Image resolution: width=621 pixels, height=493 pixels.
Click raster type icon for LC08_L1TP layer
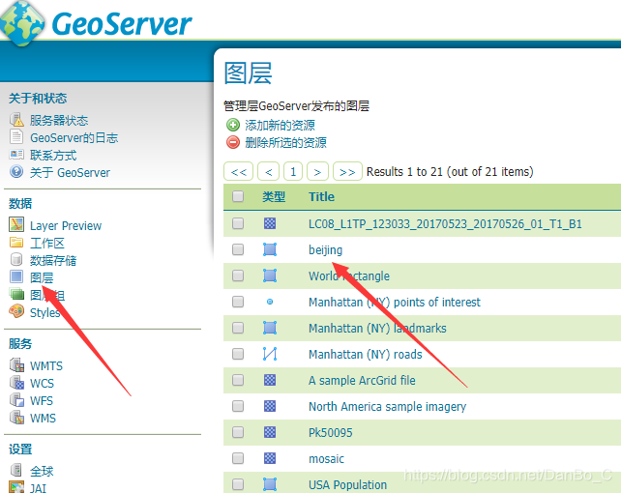pos(270,223)
